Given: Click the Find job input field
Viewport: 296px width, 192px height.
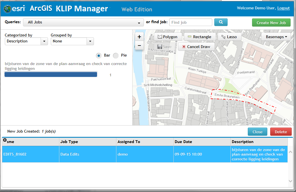Looking at the screenshot, I should 191,22.
